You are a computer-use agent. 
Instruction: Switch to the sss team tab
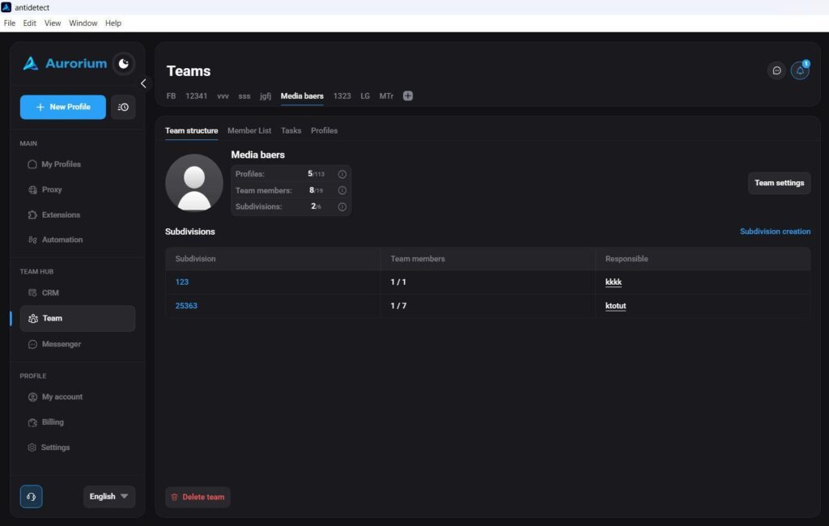coord(244,95)
